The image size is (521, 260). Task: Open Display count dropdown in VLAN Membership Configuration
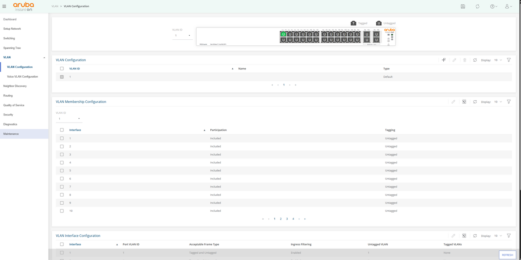498,102
